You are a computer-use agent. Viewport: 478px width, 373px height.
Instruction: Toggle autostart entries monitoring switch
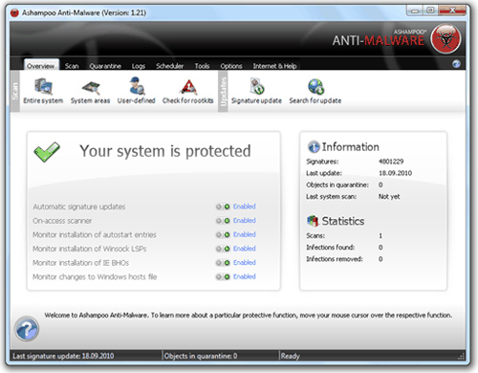pyautogui.click(x=223, y=234)
